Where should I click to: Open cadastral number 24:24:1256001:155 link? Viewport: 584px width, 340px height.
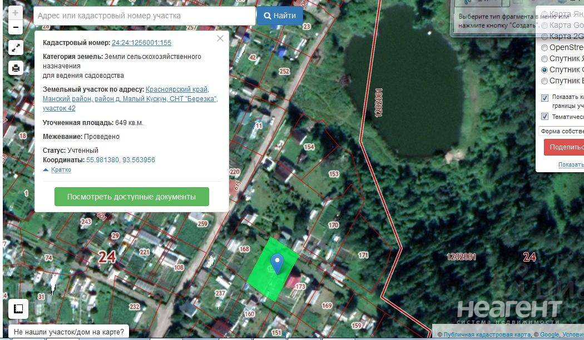click(141, 43)
